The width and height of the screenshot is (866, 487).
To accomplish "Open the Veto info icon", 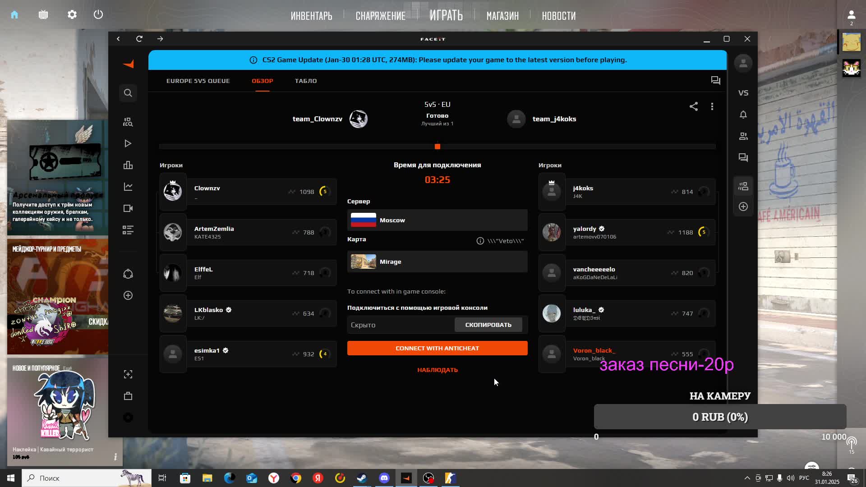I will click(480, 241).
